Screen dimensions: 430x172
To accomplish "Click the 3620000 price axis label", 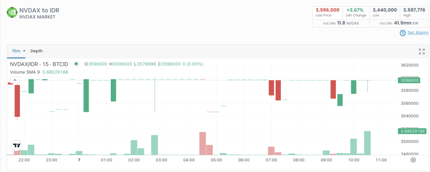I will coord(409,65).
